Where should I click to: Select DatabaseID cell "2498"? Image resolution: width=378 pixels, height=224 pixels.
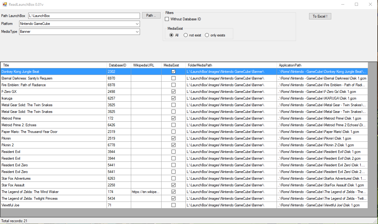[x=119, y=92]
